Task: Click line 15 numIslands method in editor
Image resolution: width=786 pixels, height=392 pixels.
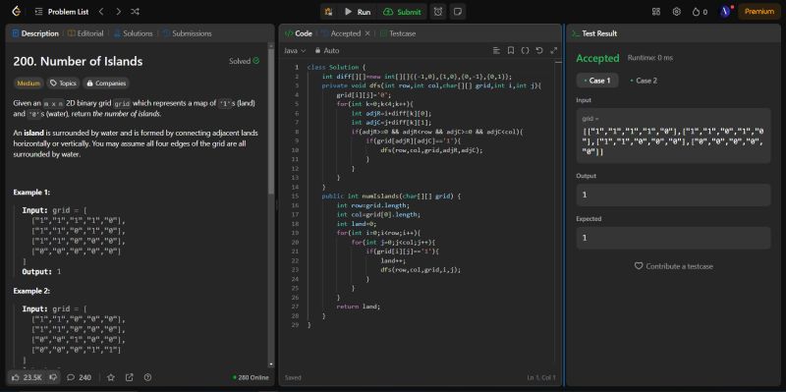Action: [390, 196]
